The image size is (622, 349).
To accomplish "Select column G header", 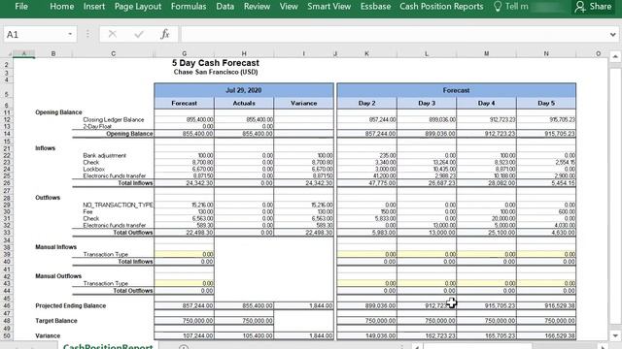I will (184, 53).
